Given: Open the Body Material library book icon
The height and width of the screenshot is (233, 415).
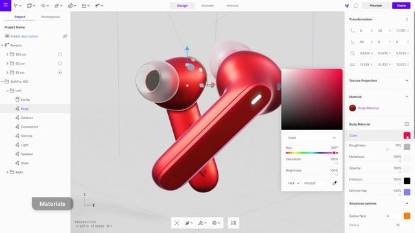Looking at the screenshot, I should click(407, 124).
